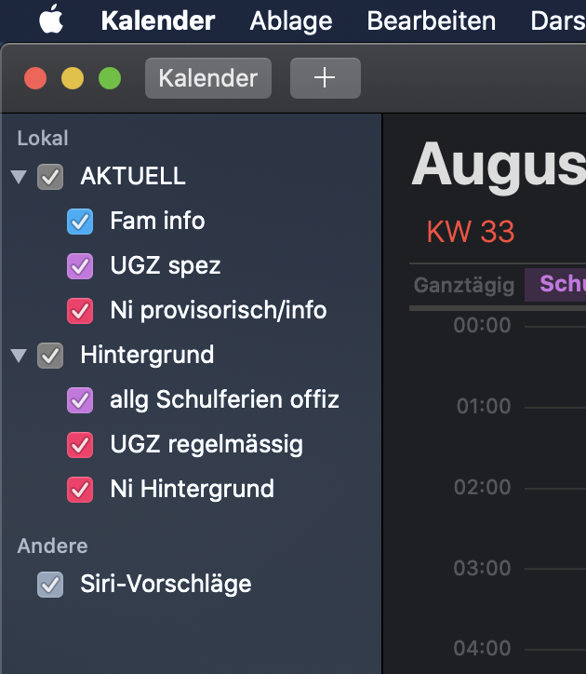Click the purple all-day Schu event

(x=556, y=285)
